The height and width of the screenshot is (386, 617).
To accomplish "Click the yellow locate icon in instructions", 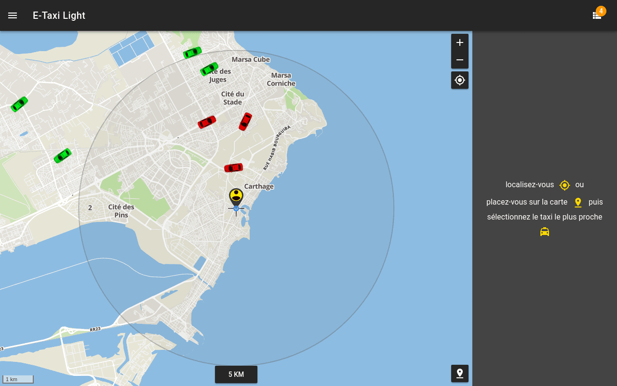I will 564,185.
